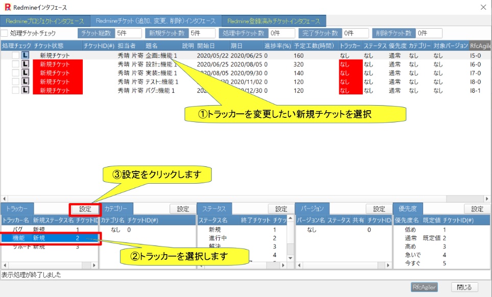
Task: Click the L icon in the バグ::機能 1 row
Action: (25, 90)
